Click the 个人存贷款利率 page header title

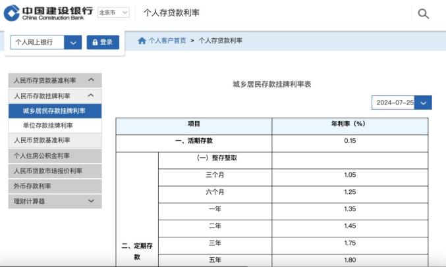[x=171, y=13]
